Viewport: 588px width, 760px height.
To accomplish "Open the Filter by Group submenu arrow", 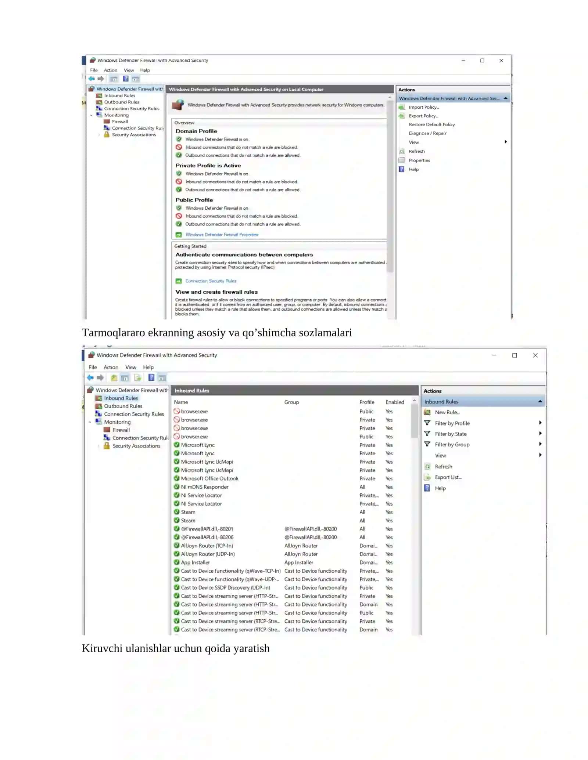I will coord(540,444).
